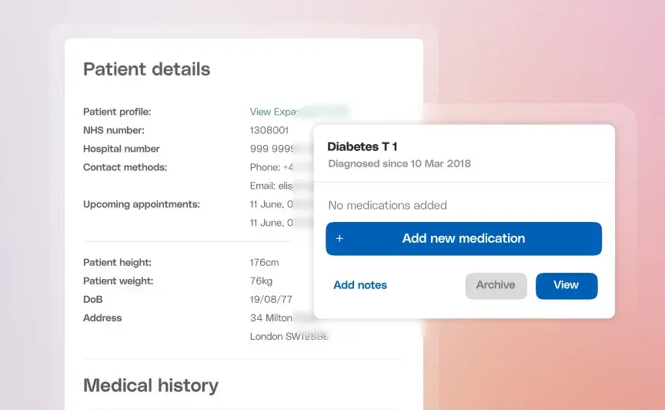The image size is (665, 410).
Task: Click the patient height value 176cm
Action: (x=264, y=263)
